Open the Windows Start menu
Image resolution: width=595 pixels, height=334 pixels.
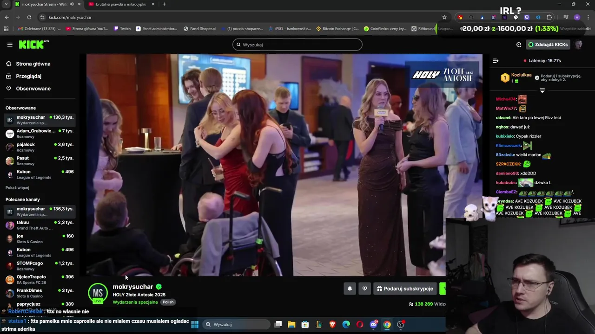(195, 324)
